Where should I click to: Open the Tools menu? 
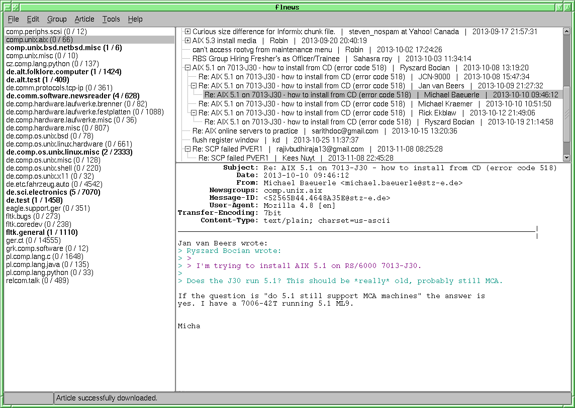coord(111,19)
